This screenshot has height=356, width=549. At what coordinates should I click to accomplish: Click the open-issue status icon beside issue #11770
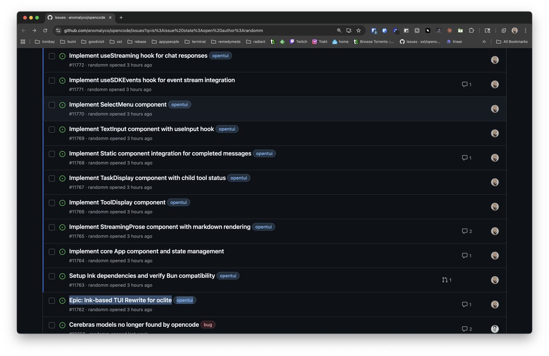[62, 105]
